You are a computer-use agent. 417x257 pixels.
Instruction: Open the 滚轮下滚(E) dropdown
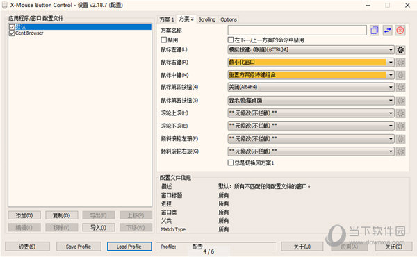tap(311, 126)
